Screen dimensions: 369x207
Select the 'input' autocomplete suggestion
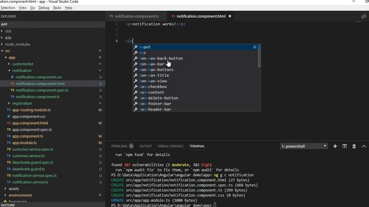[x=195, y=47]
